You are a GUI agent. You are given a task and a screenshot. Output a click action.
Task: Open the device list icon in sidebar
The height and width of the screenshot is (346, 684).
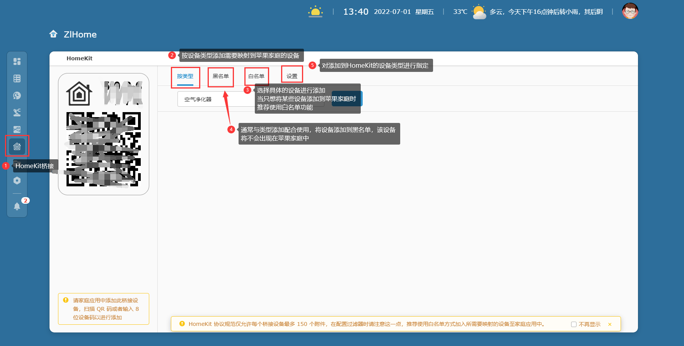coord(17,78)
